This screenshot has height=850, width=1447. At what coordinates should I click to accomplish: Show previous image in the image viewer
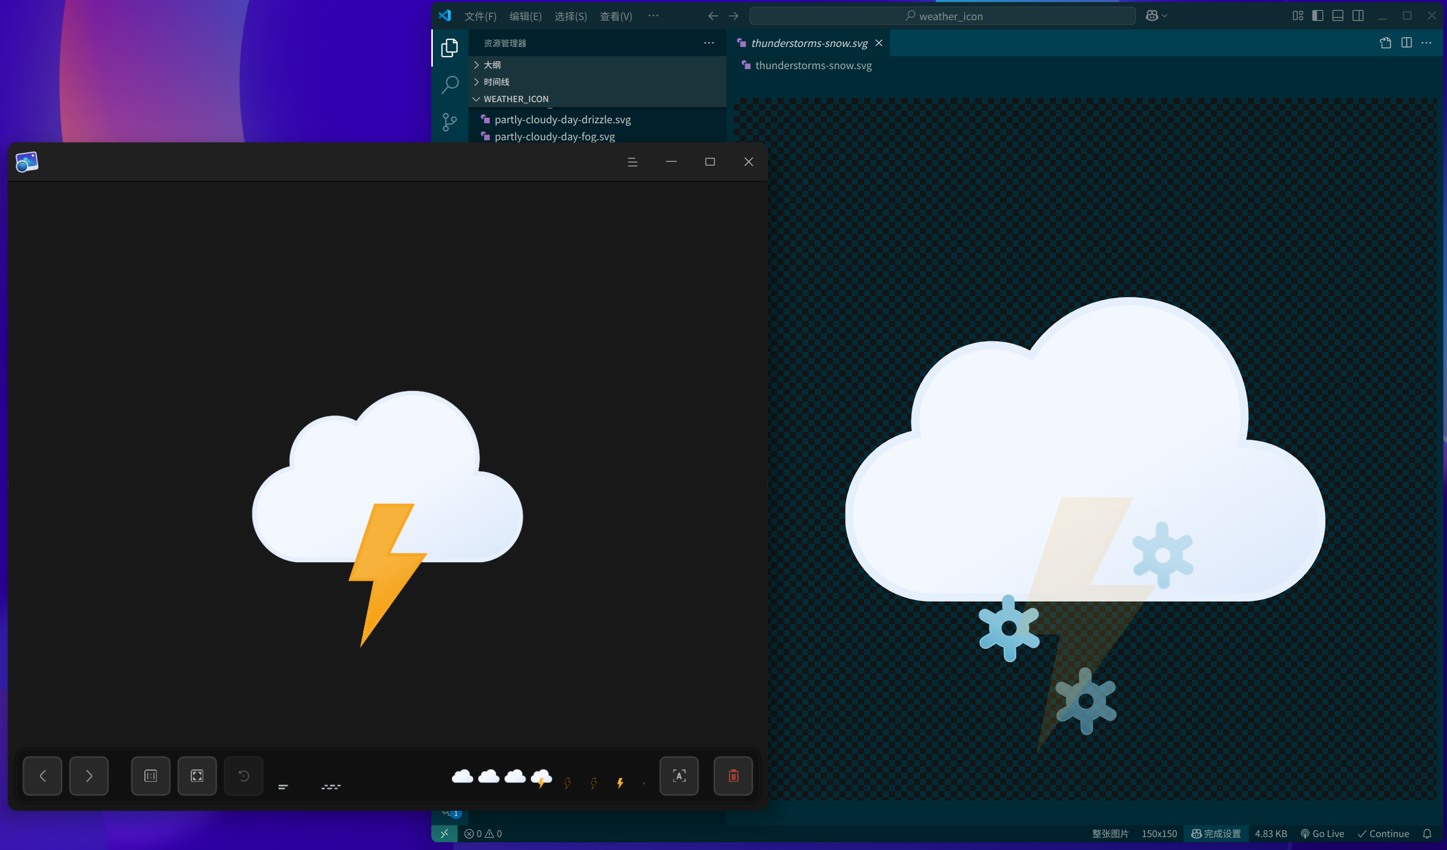click(42, 776)
